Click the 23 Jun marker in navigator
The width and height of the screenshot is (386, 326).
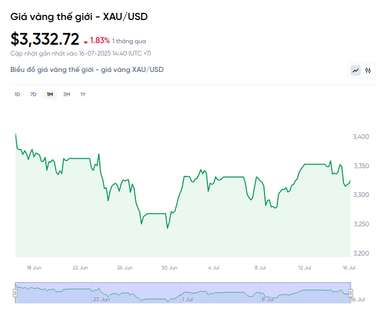coord(101,299)
